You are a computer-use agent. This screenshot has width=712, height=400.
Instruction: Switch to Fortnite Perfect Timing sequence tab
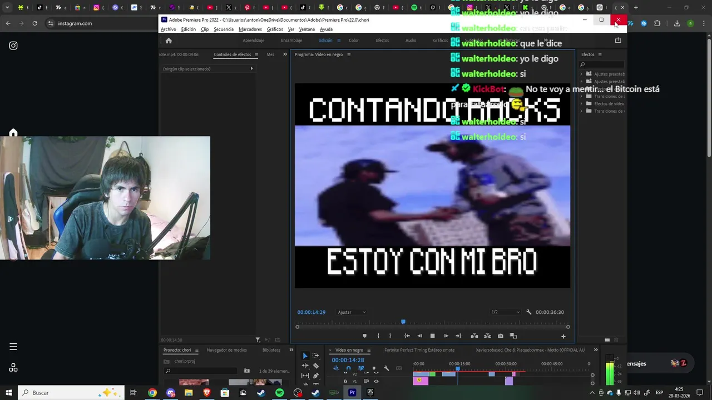click(x=419, y=350)
